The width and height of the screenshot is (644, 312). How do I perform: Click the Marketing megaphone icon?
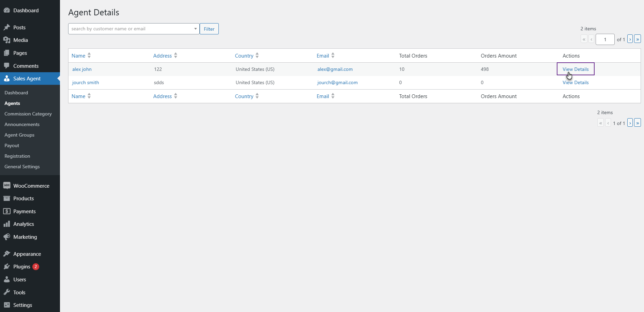[x=7, y=237]
